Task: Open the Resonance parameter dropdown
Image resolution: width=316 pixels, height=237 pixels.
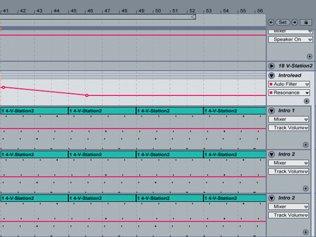Action: coord(289,93)
